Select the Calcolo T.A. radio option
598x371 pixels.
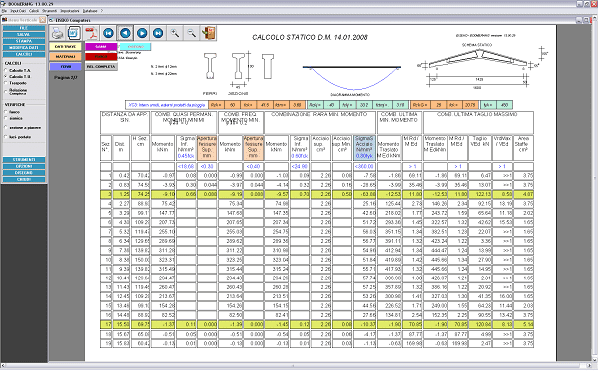pos(5,70)
